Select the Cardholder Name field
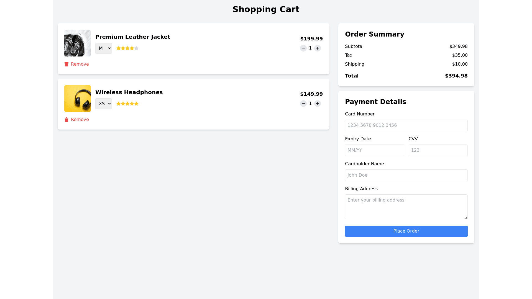Image resolution: width=532 pixels, height=299 pixels. pyautogui.click(x=406, y=175)
